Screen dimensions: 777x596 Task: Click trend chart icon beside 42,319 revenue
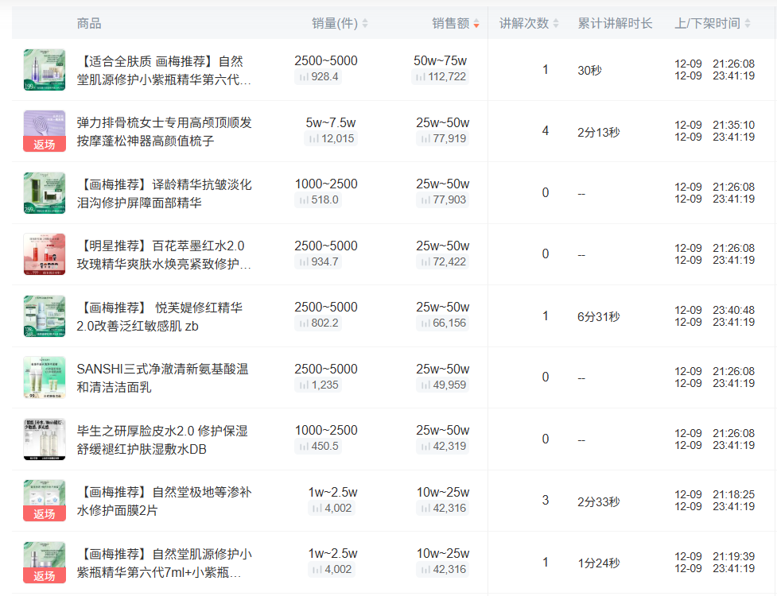point(425,447)
